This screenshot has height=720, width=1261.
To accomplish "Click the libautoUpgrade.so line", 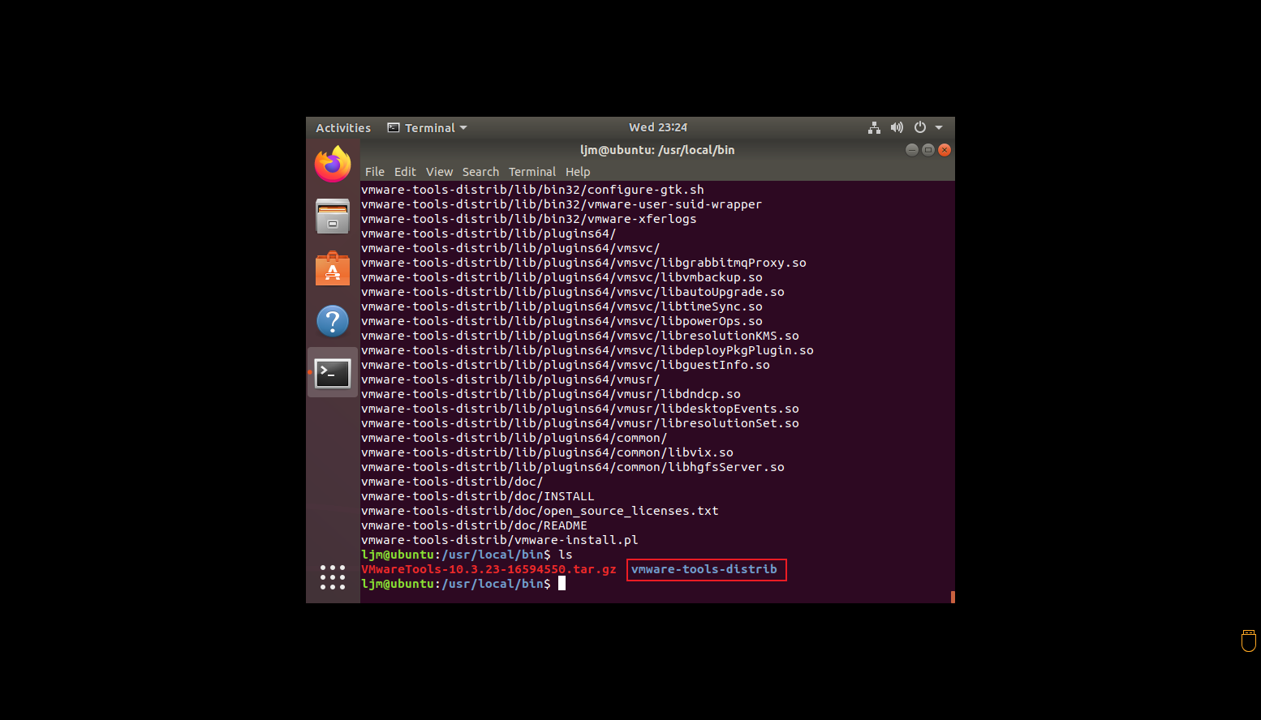I will click(x=572, y=292).
